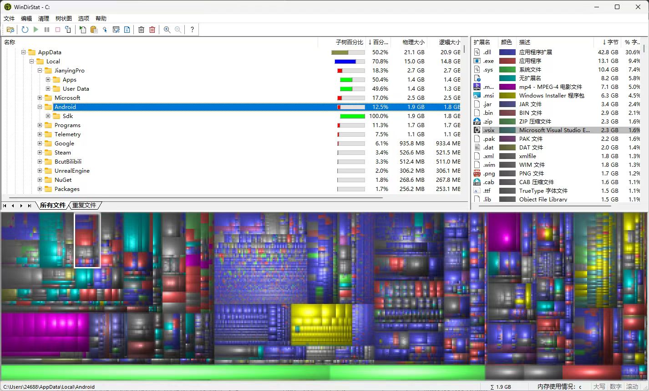The width and height of the screenshot is (649, 391).
Task: Expand the Sdk folder node
Action: [48, 116]
